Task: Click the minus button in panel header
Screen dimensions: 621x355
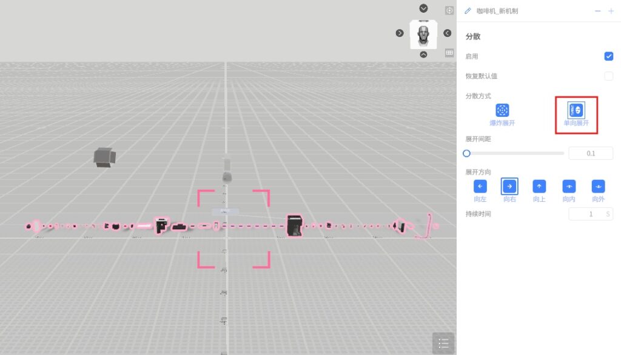Action: [597, 11]
